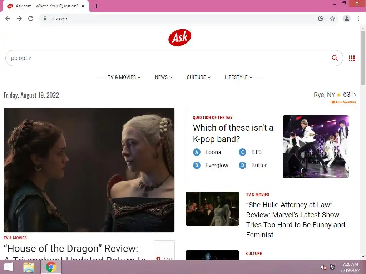Open She-Hulk article thumbnail

click(212, 209)
